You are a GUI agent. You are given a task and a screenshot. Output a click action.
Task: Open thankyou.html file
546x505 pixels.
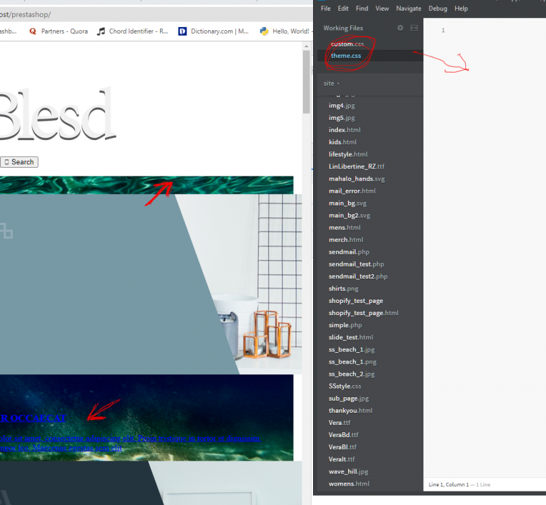[350, 410]
